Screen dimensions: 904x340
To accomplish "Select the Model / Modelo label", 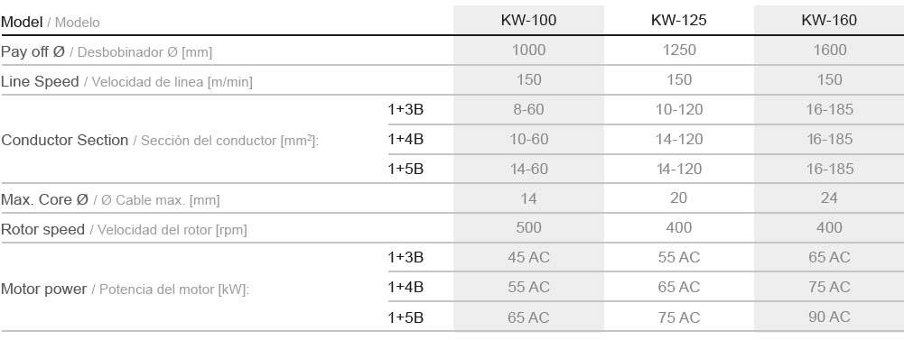I will click(x=51, y=23).
